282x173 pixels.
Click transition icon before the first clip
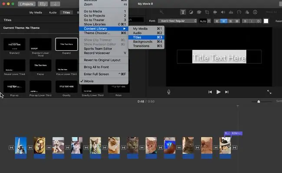point(11,147)
